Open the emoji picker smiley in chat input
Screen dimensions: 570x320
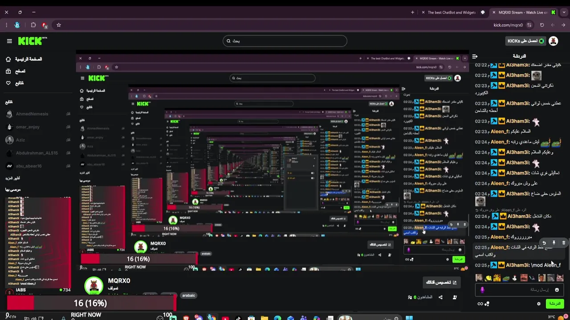(557, 290)
